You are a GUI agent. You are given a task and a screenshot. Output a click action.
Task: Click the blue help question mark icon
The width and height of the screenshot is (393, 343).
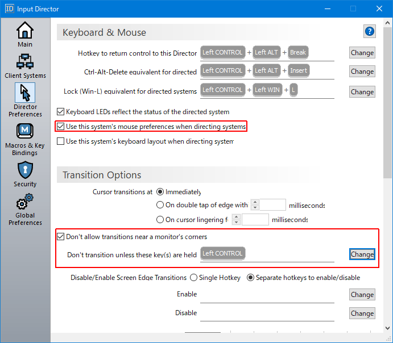370,32
